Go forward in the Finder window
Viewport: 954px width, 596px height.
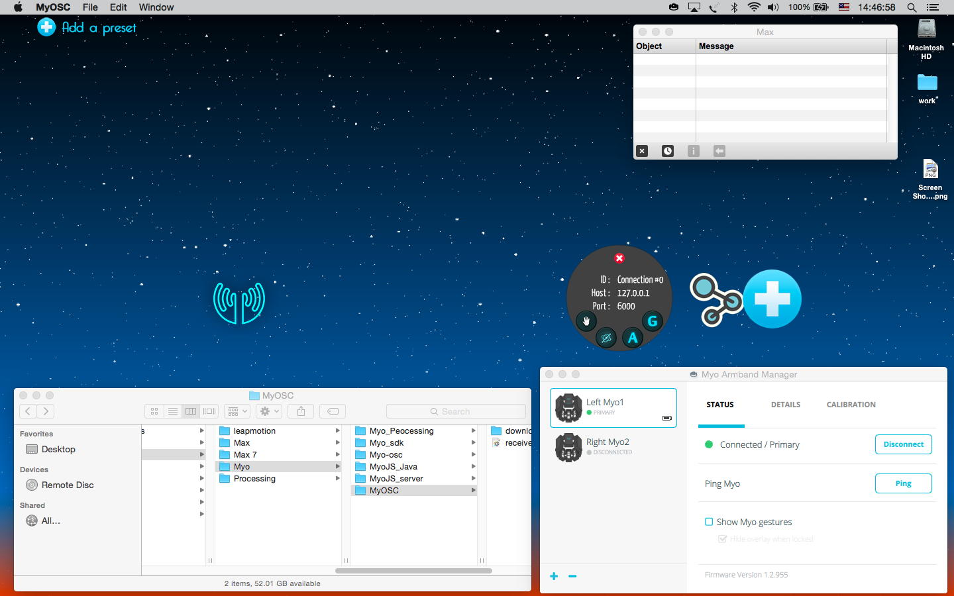46,411
